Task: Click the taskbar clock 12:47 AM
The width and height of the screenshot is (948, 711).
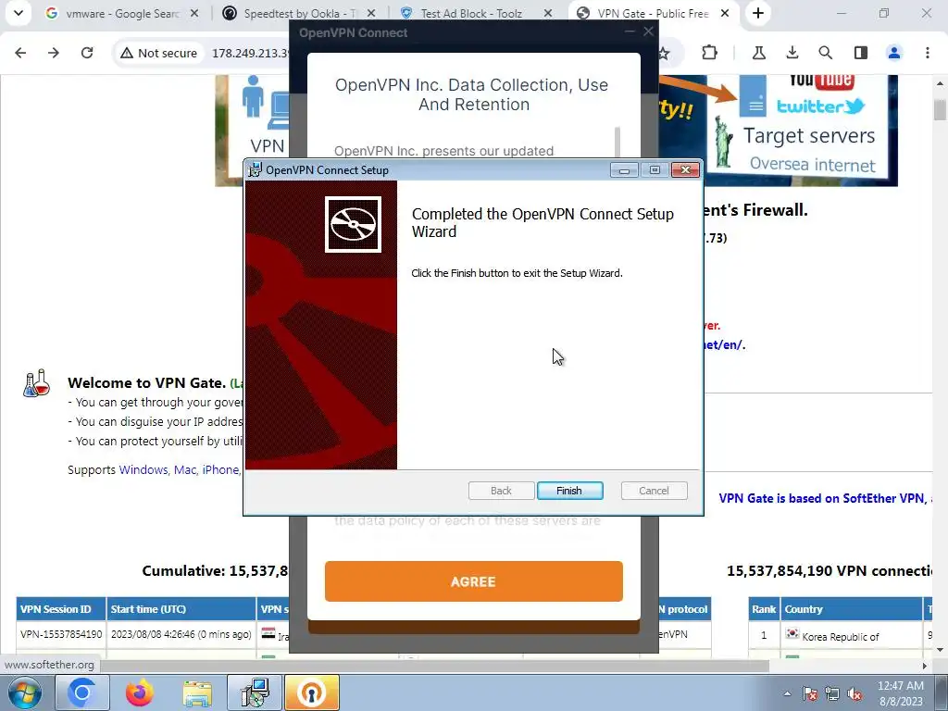Action: (901, 693)
